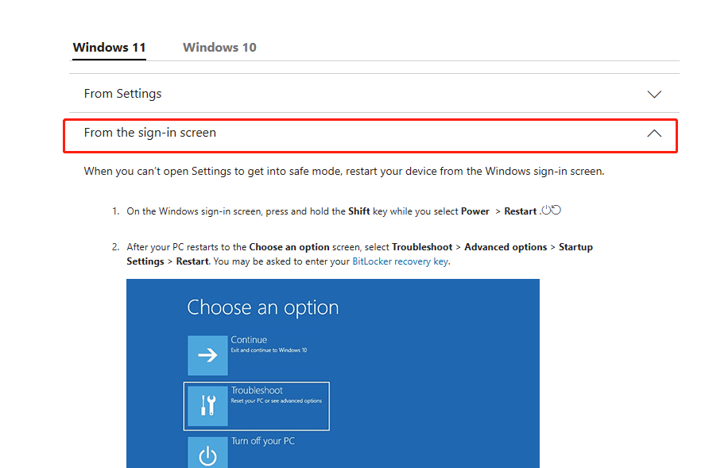Viewport: 705px width, 468px height.
Task: Click the Turn off your PC power icon
Action: (x=207, y=453)
